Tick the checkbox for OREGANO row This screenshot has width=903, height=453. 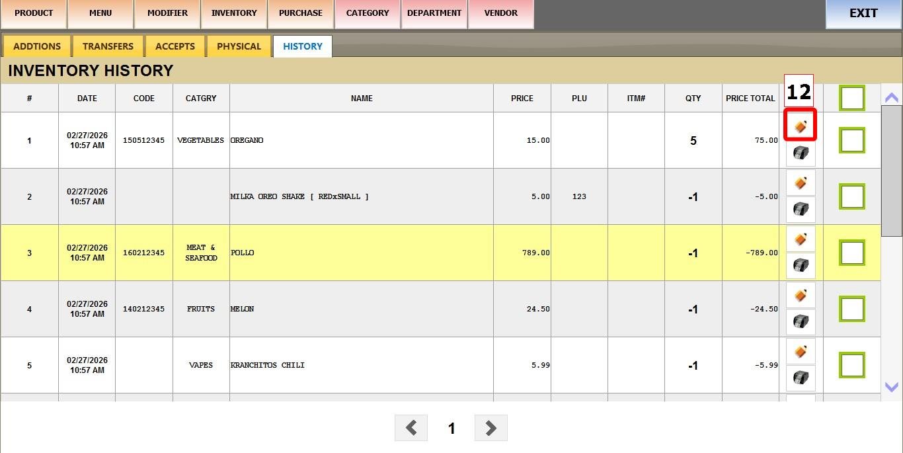pos(852,140)
